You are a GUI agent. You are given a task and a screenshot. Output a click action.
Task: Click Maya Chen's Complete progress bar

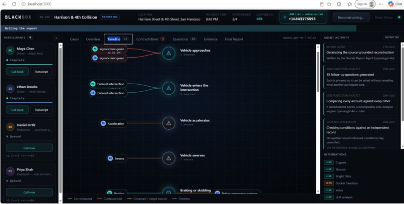30,64
